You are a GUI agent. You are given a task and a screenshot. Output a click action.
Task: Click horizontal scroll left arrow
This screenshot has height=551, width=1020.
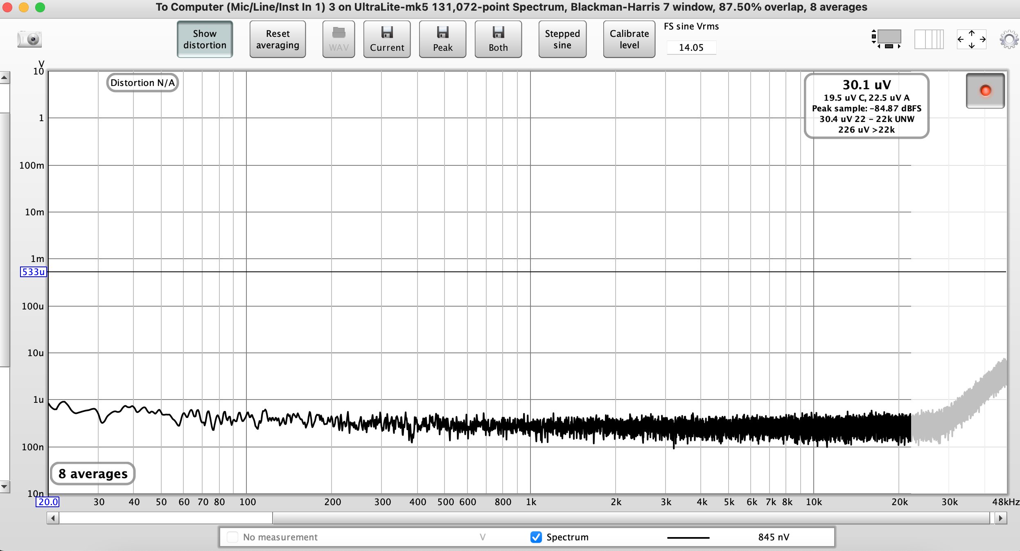pos(53,518)
